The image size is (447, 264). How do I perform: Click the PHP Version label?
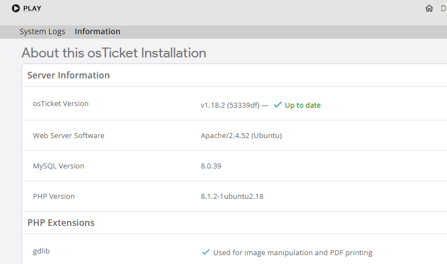pos(54,196)
